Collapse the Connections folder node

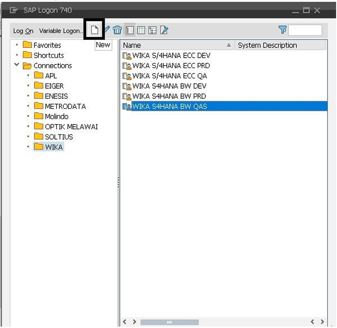click(17, 65)
